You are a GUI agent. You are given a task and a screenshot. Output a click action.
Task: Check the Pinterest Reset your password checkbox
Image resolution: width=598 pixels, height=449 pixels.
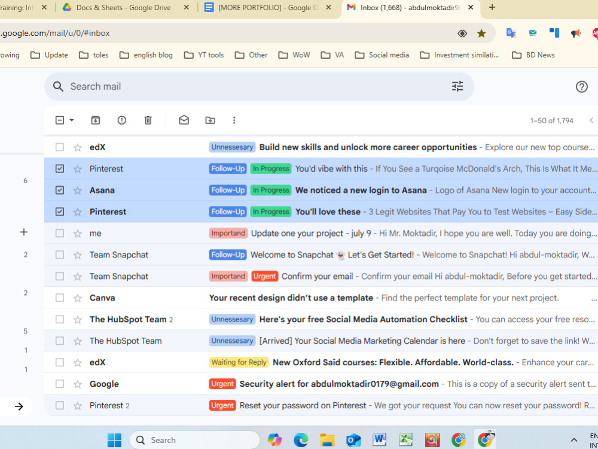coord(59,405)
